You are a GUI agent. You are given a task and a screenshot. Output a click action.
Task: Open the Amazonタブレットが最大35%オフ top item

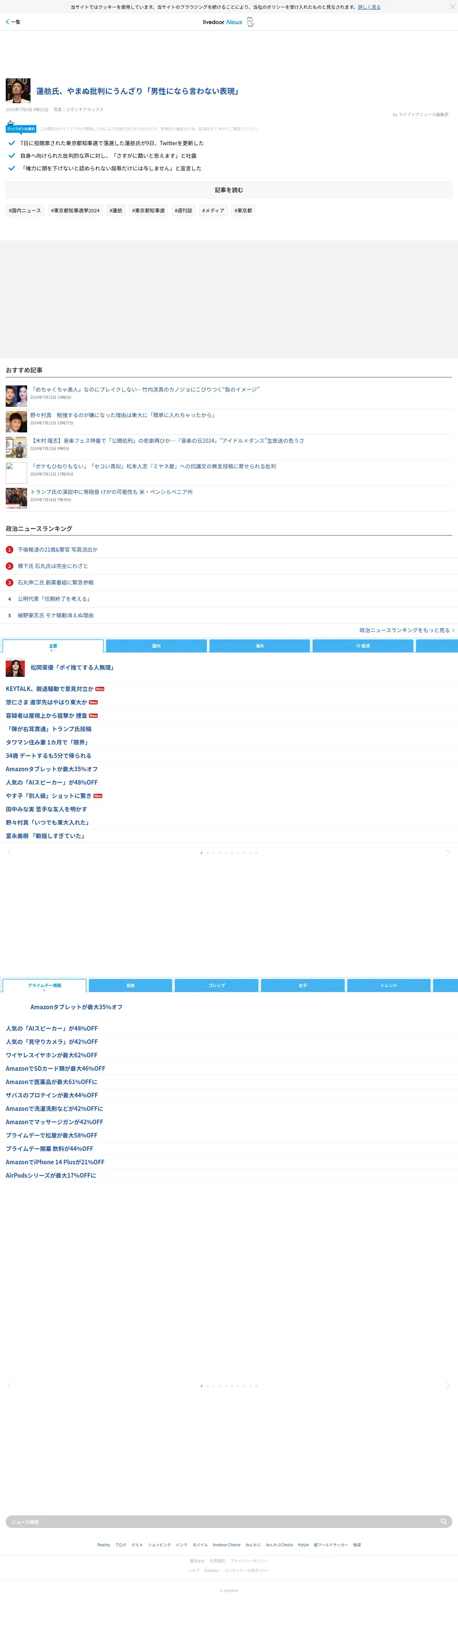coord(77,1007)
